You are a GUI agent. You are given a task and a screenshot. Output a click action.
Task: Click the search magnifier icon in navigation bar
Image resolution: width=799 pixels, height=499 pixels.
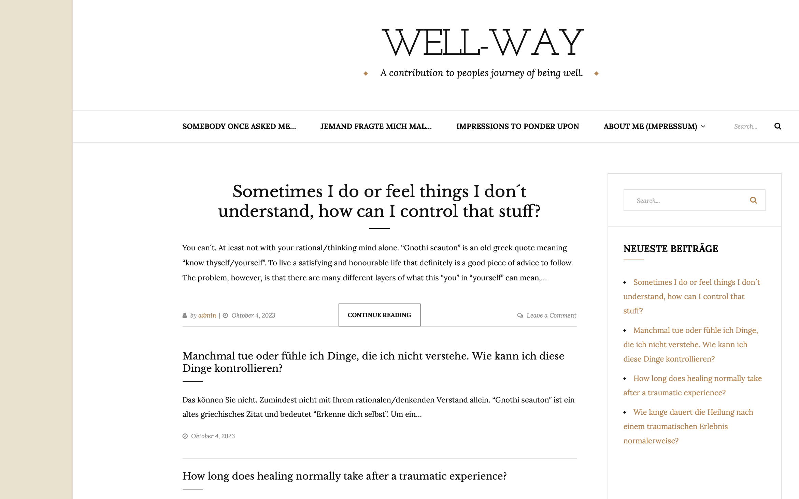point(778,126)
